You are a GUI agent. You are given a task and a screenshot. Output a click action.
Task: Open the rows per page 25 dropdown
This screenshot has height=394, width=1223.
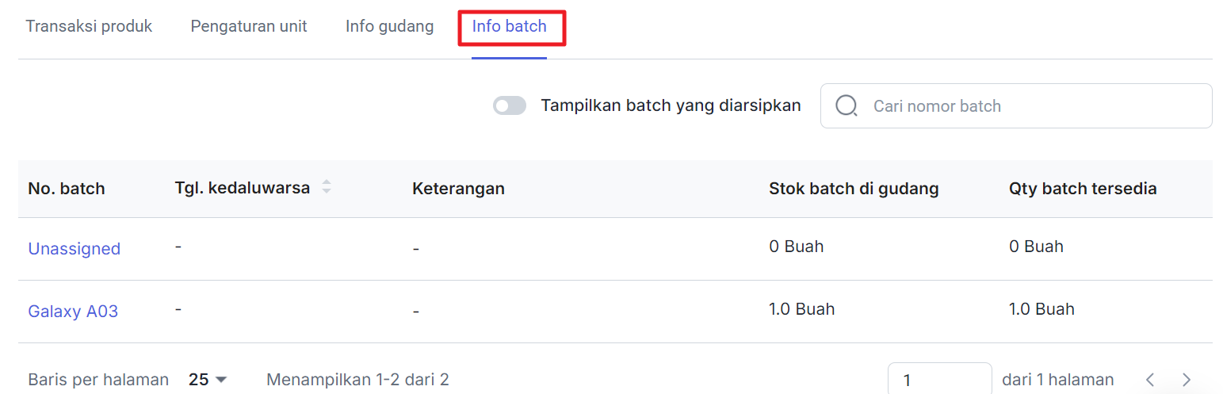coord(208,380)
